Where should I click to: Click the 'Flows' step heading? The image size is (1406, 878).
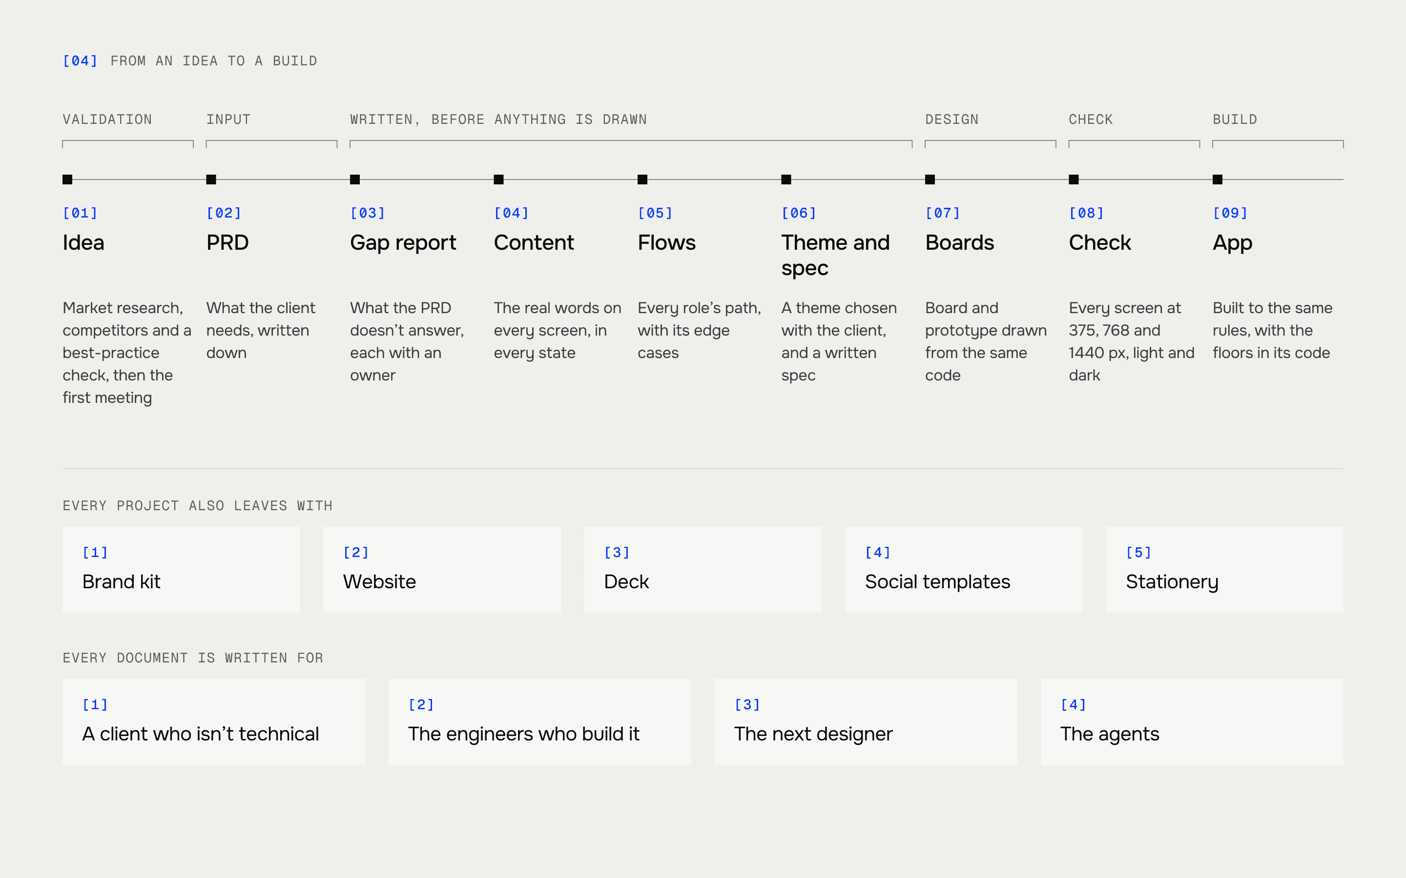pos(666,243)
